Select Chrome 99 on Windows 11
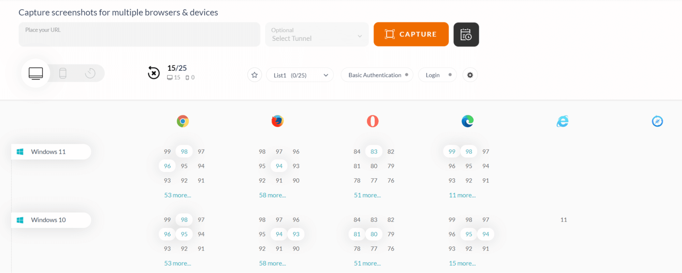This screenshot has height=273, width=682. [x=167, y=151]
